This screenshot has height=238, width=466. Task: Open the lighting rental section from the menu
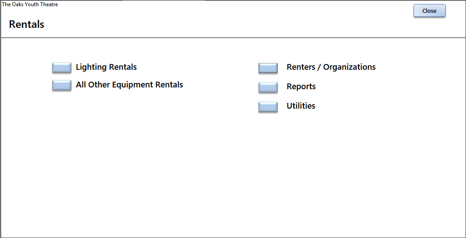pyautogui.click(x=62, y=68)
